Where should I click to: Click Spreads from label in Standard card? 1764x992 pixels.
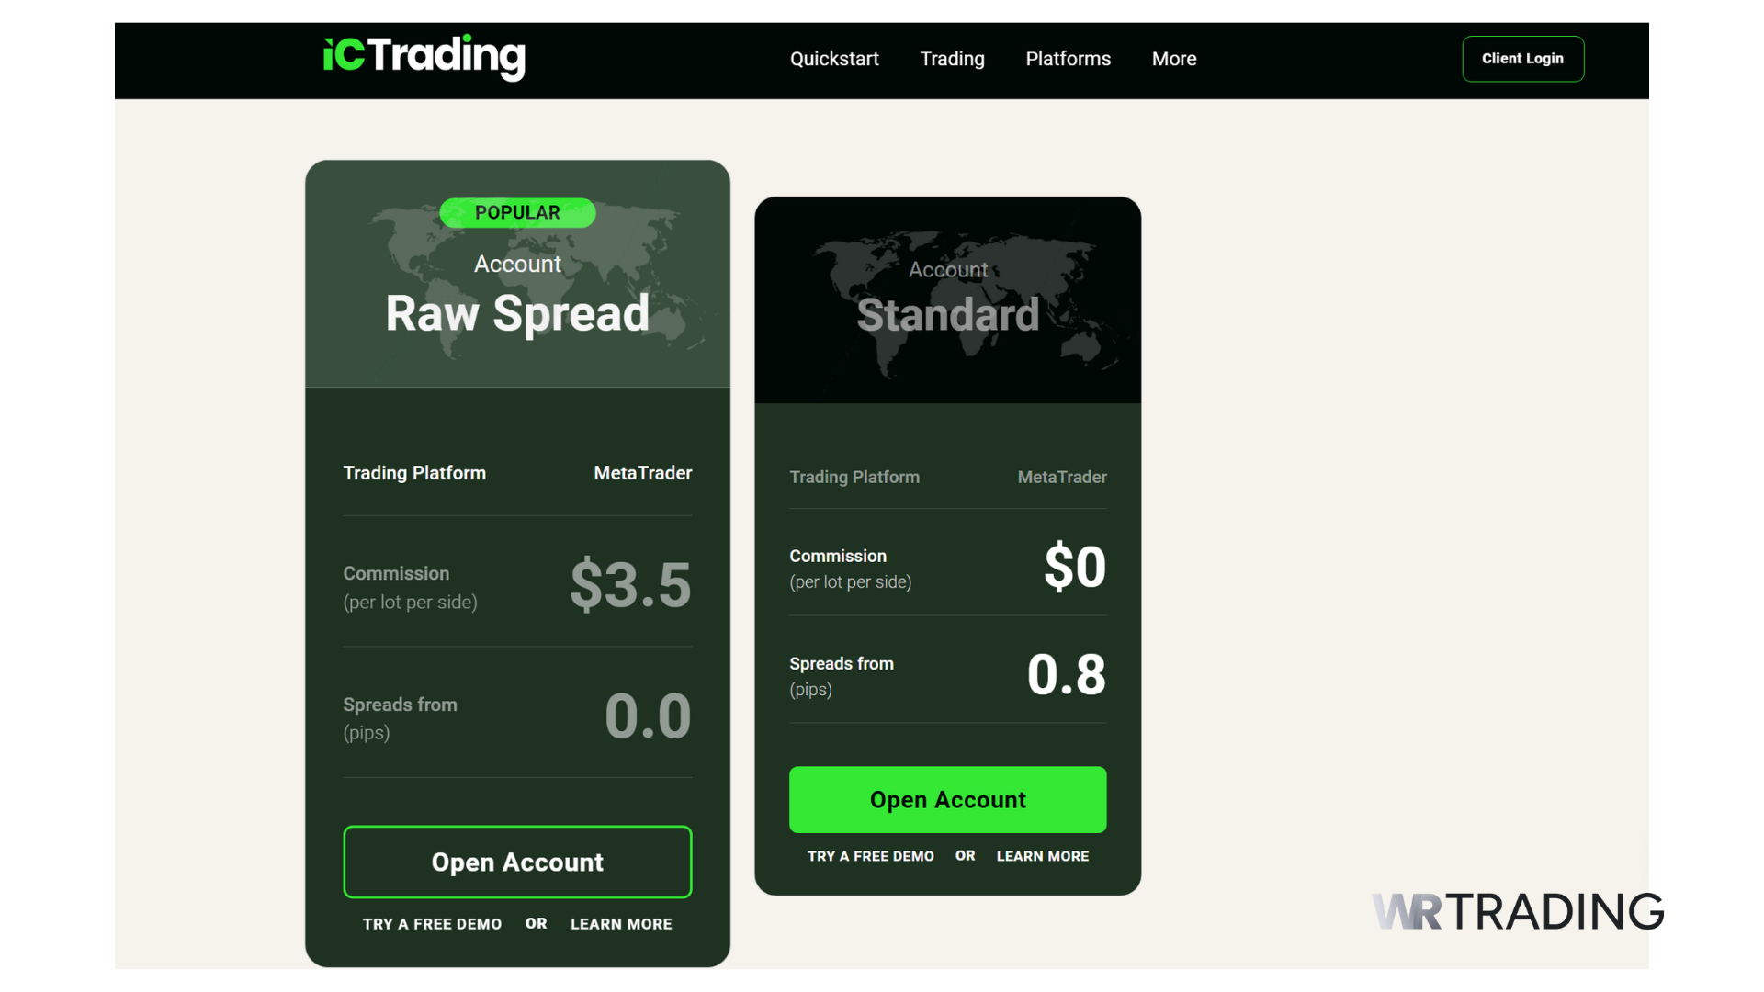pyautogui.click(x=842, y=663)
